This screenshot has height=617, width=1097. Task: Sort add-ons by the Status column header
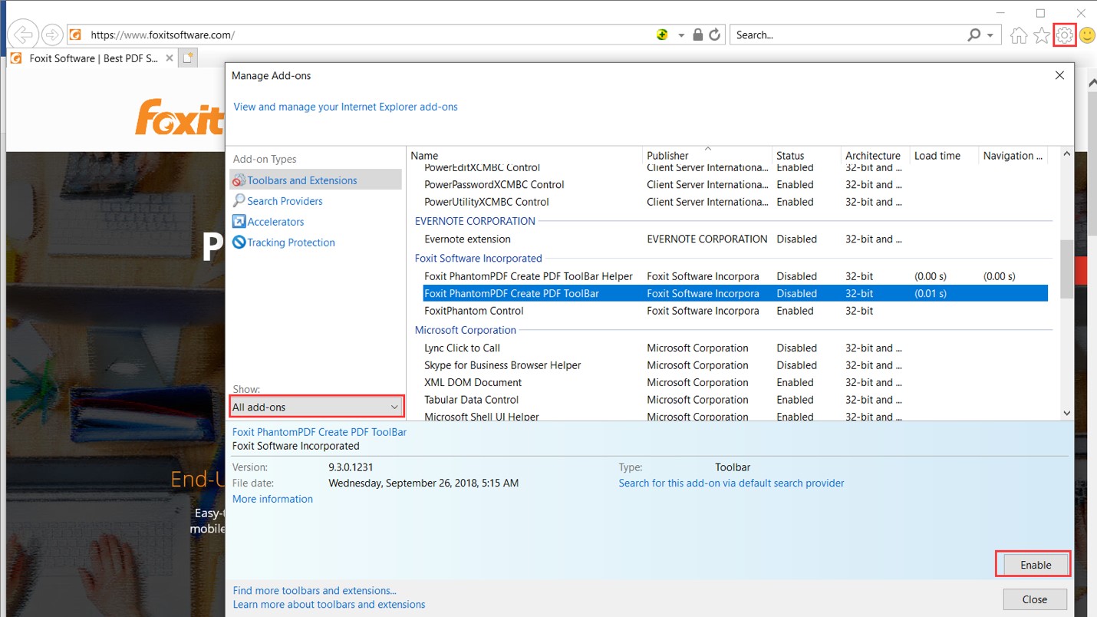pyautogui.click(x=805, y=155)
